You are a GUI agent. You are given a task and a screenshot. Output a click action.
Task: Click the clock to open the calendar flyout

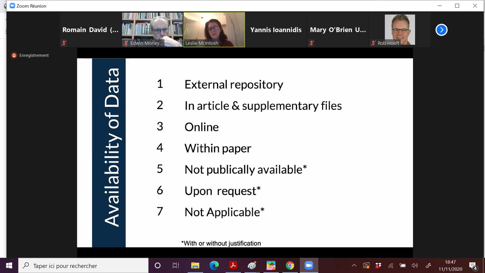pyautogui.click(x=451, y=265)
